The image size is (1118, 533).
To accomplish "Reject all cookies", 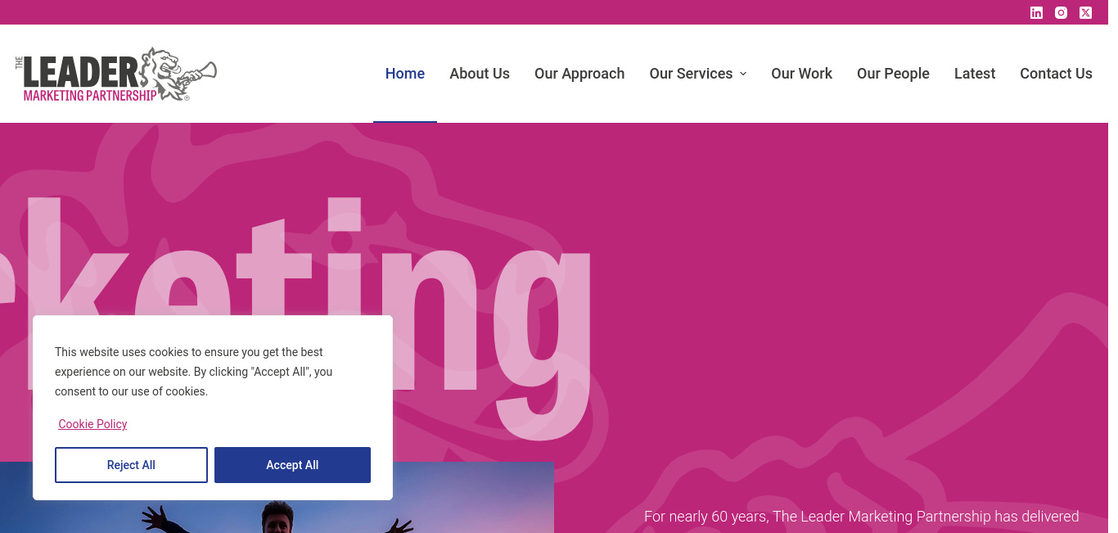I will pyautogui.click(x=131, y=465).
